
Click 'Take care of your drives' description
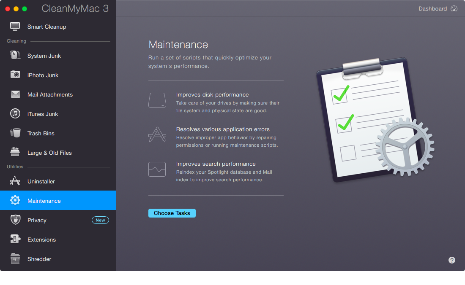tap(228, 107)
